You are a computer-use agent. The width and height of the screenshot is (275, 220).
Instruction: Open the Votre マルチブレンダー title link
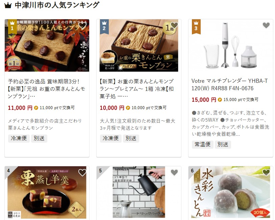[x=230, y=84]
